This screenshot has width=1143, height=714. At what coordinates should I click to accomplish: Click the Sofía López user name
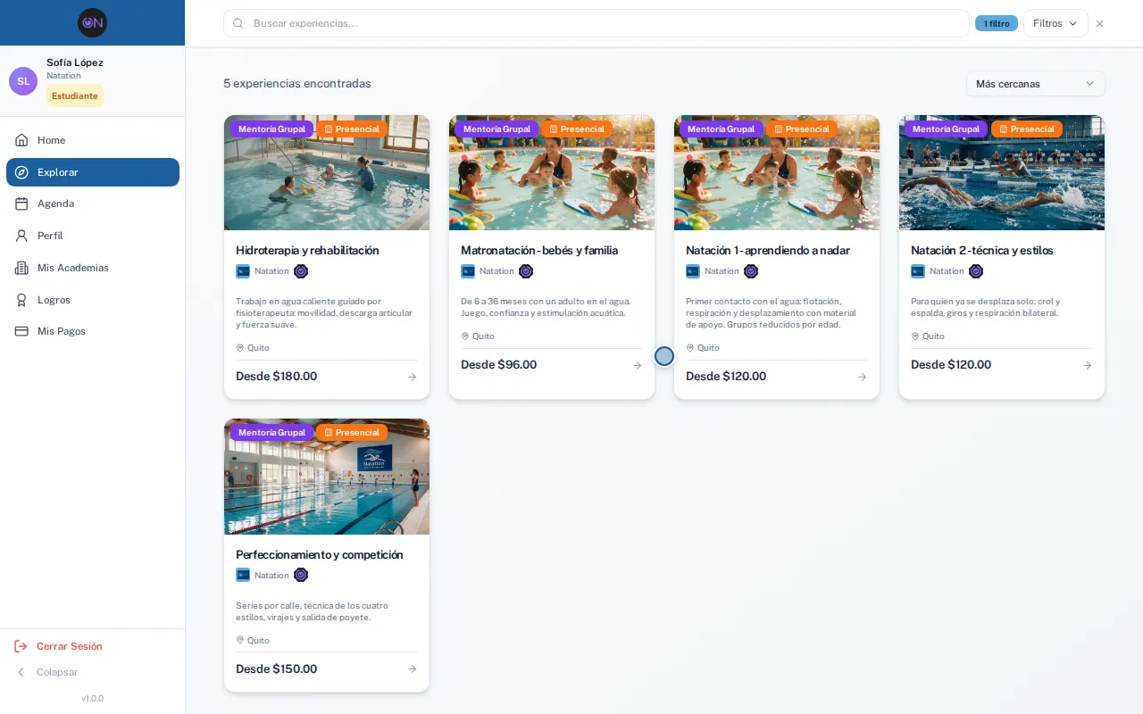point(75,62)
